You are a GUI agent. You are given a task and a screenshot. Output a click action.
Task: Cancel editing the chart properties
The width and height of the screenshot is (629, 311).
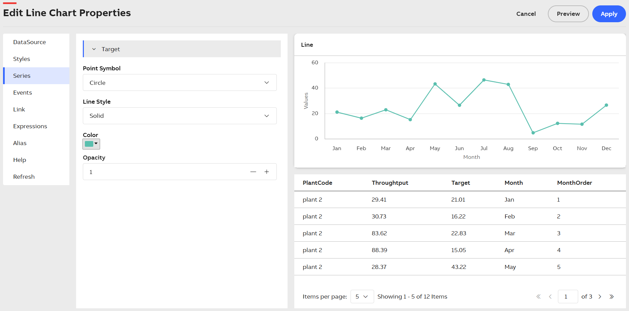pos(526,14)
